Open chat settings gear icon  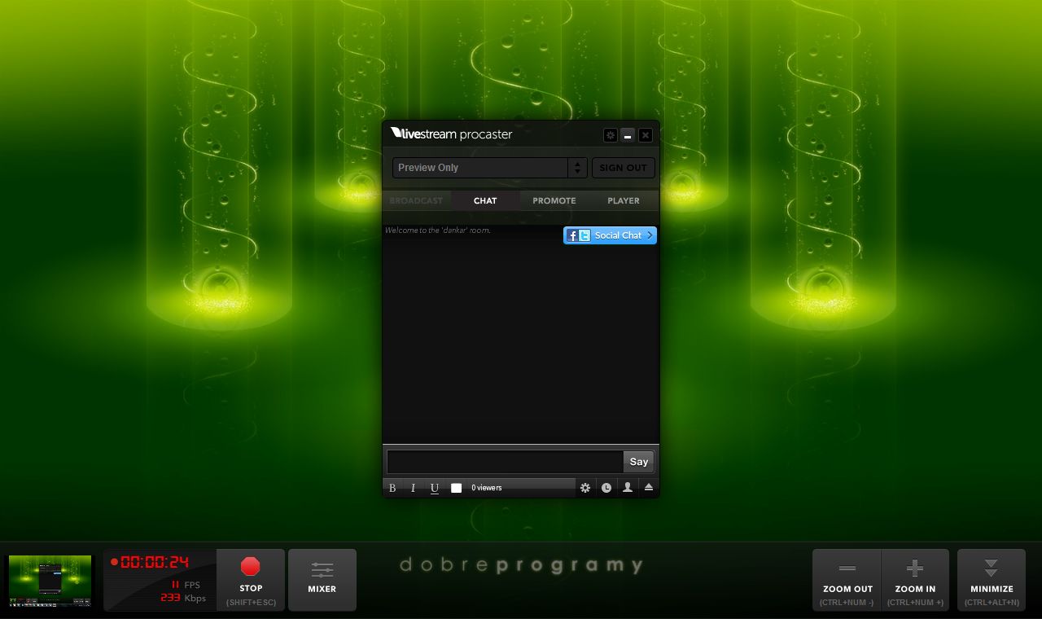[x=584, y=488]
